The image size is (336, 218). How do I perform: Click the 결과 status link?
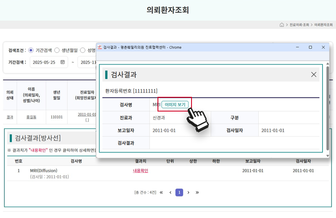tap(10, 117)
